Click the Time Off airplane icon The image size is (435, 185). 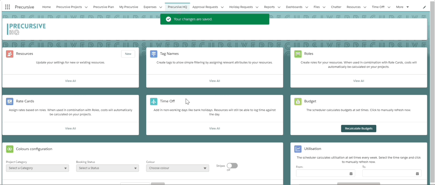[154, 101]
